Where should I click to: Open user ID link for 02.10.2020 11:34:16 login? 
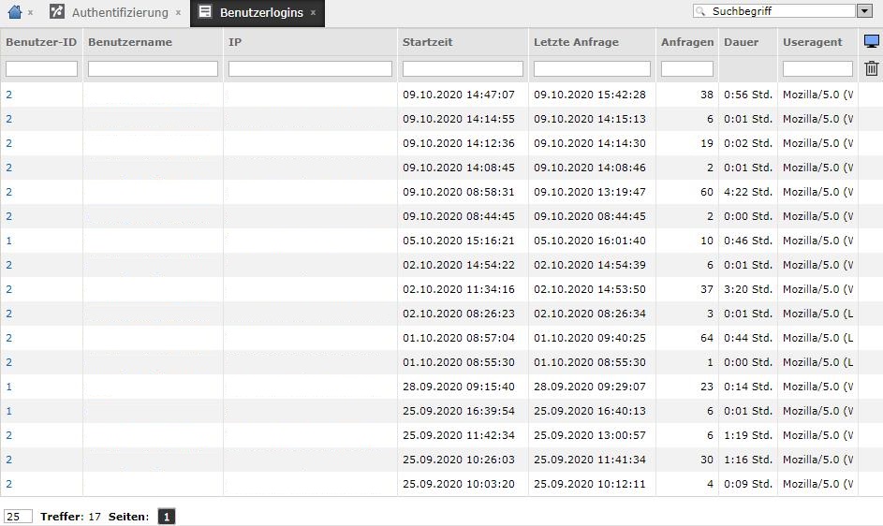pyautogui.click(x=9, y=289)
